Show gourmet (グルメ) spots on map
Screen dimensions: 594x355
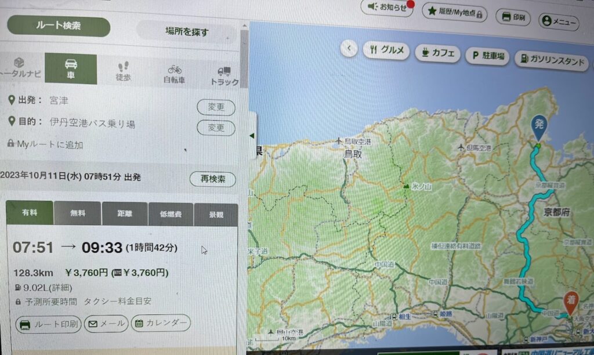[386, 50]
